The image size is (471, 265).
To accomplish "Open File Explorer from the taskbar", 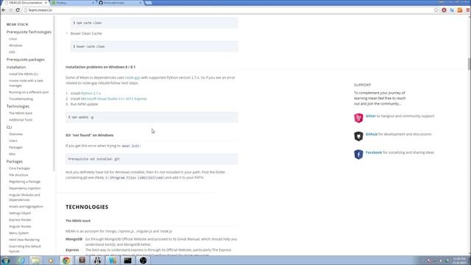I will [x=36, y=261].
